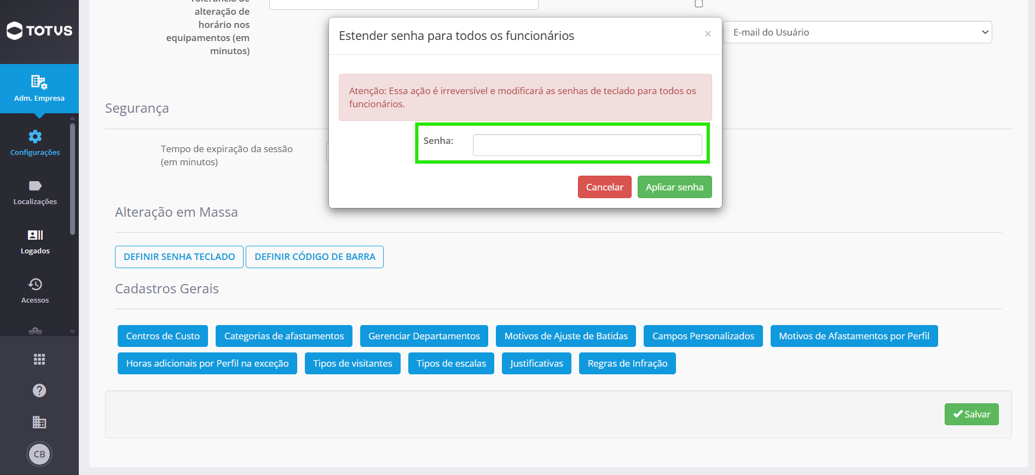This screenshot has height=475, width=1035.
Task: Open Adm. Empresa section
Action: coord(39,89)
